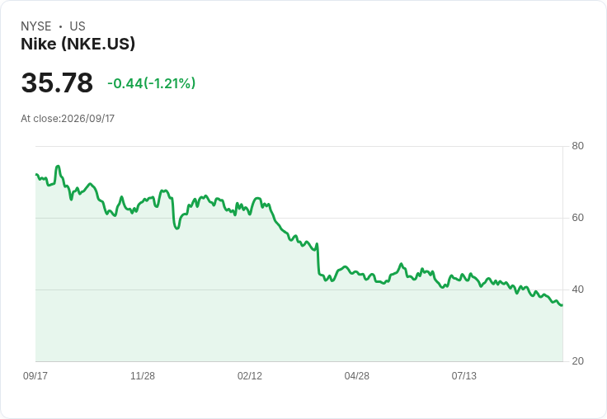This screenshot has width=607, height=419.
Task: Select the 40 value on price axis
Action: point(577,290)
